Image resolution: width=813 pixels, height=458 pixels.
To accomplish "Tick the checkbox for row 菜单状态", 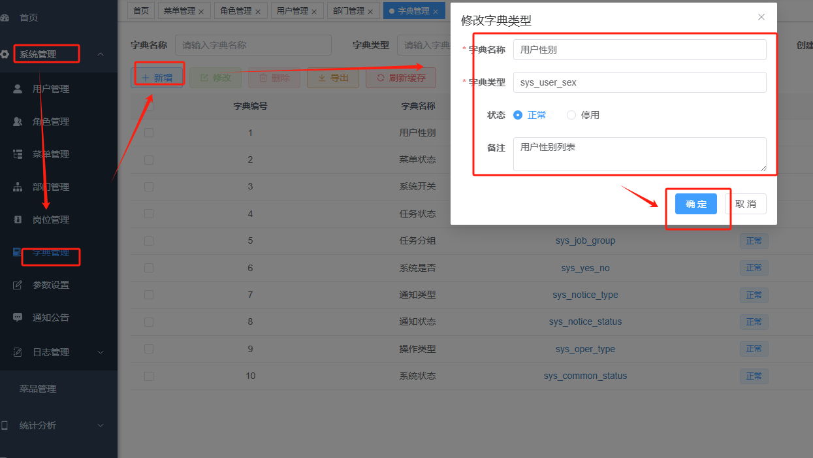I will click(x=149, y=159).
